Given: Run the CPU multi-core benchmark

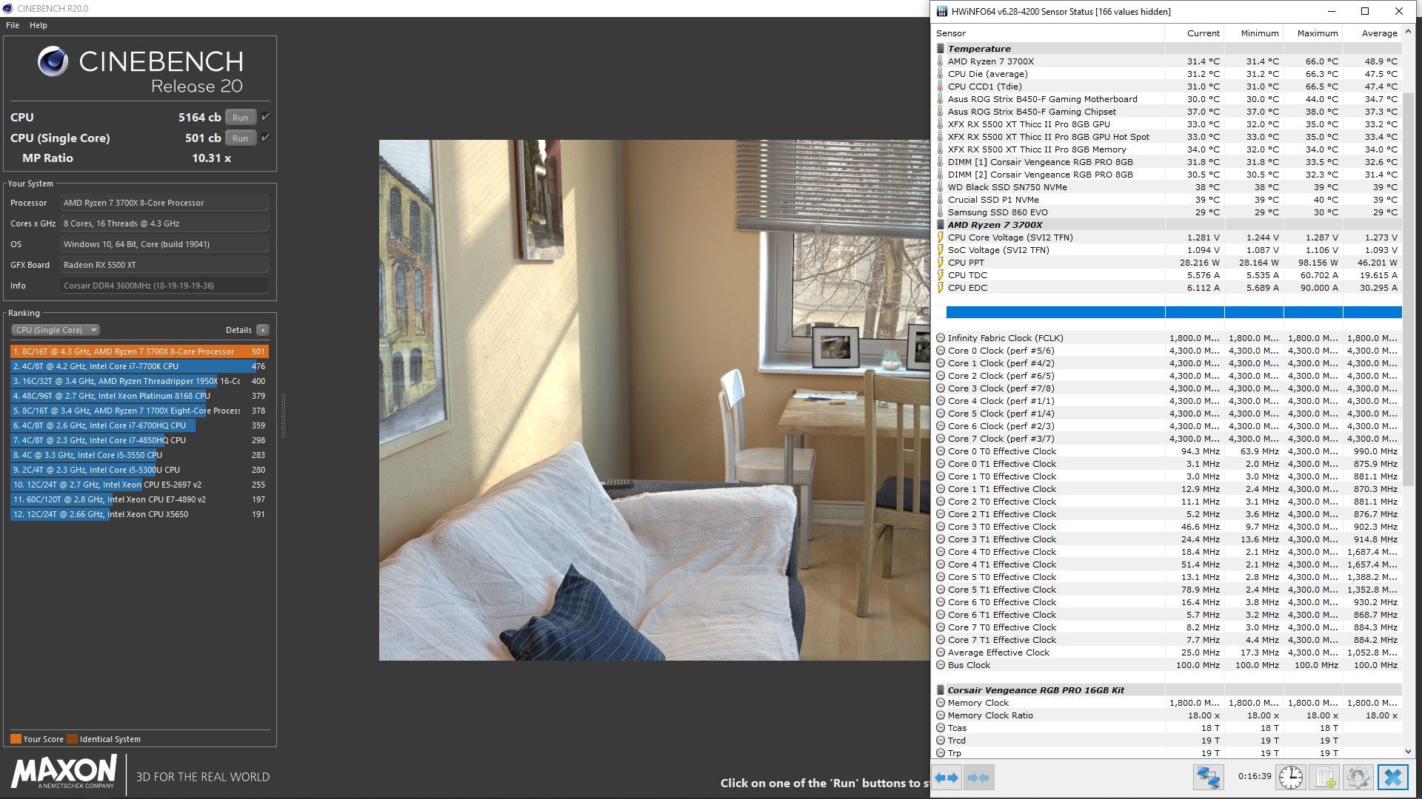Looking at the screenshot, I should pyautogui.click(x=240, y=118).
